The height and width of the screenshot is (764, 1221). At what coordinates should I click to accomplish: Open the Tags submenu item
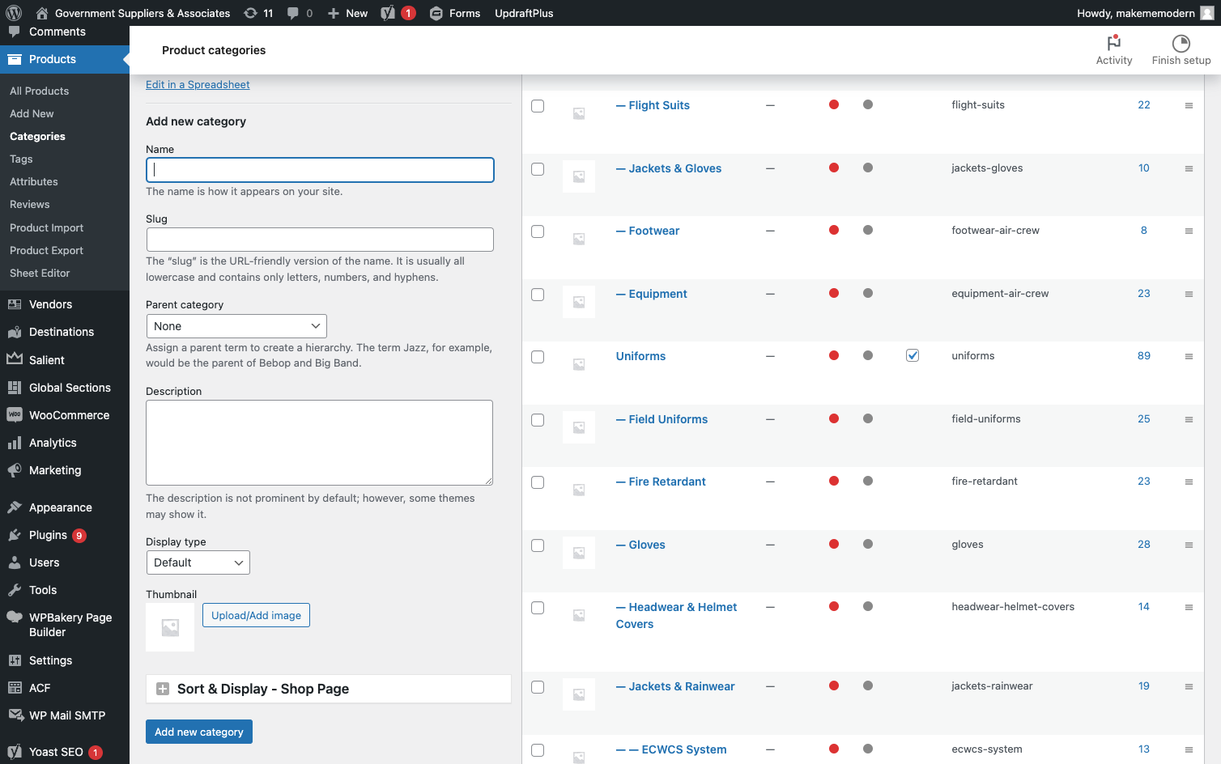[21, 159]
